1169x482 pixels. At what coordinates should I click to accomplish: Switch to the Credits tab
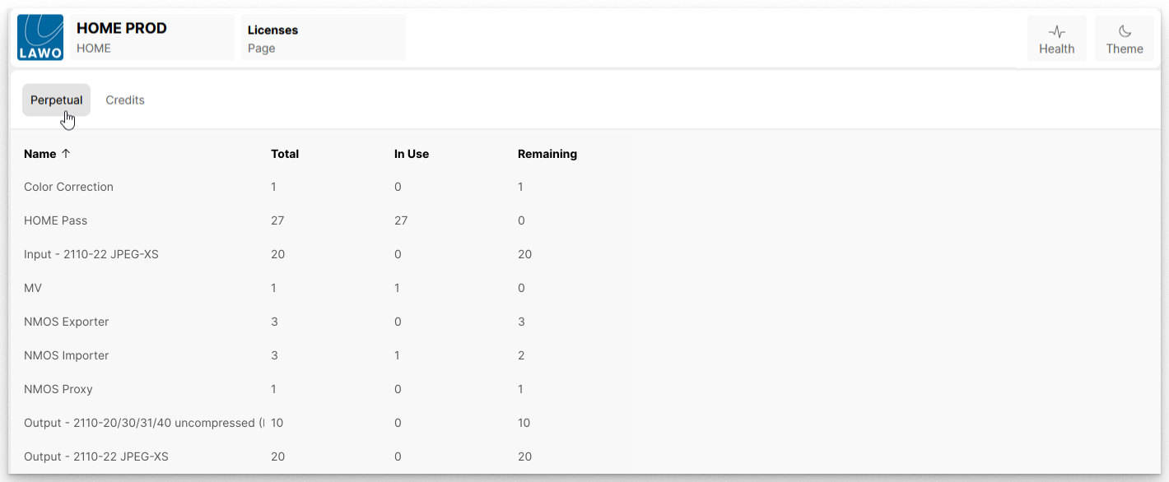pos(125,100)
